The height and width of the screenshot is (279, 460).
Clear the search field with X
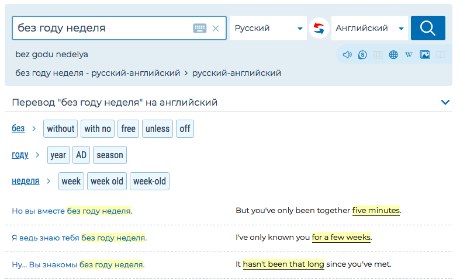[x=216, y=29]
